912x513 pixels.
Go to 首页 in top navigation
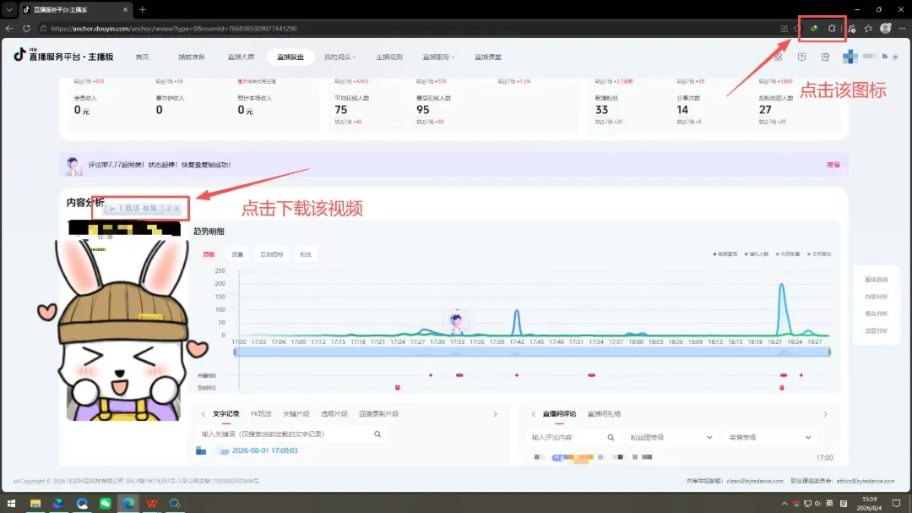pos(142,57)
